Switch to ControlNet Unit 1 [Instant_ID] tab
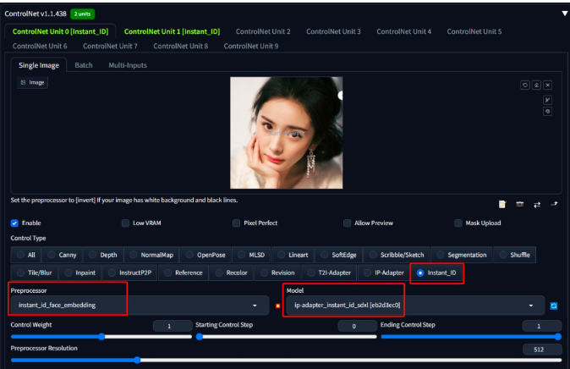 coord(172,31)
